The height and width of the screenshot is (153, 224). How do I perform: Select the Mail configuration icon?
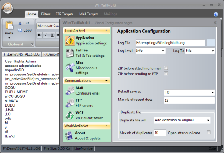[70, 90]
